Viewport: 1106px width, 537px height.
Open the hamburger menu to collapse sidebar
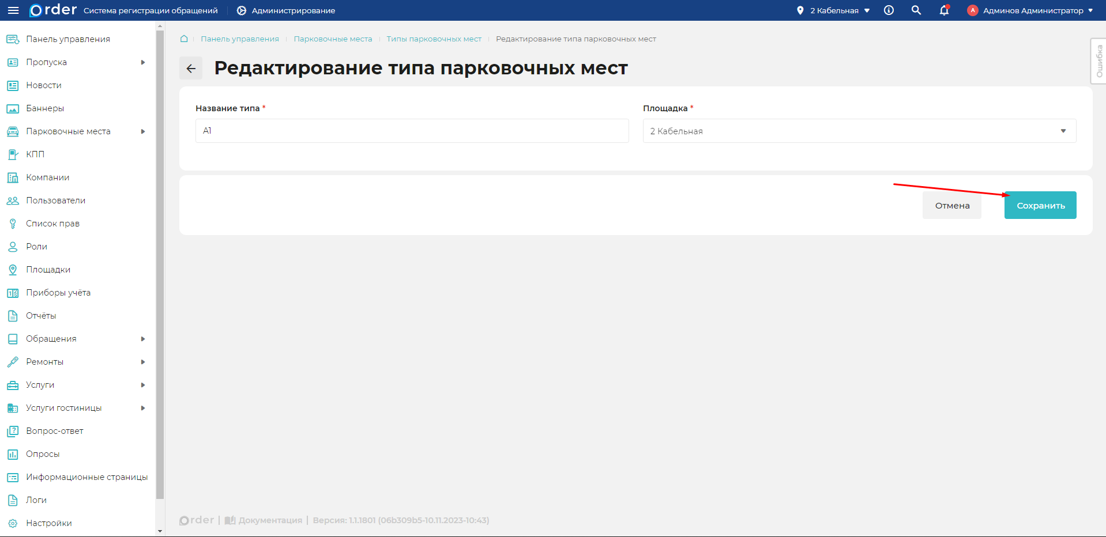coord(13,10)
